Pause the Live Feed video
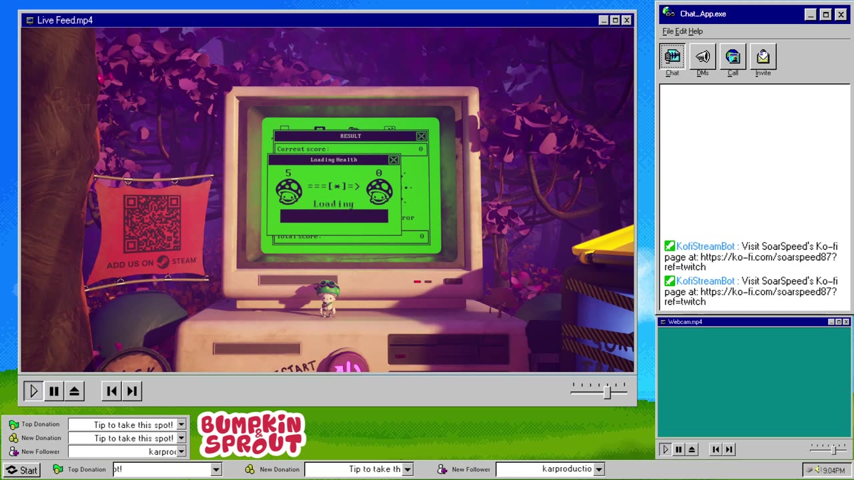The height and width of the screenshot is (480, 854). [54, 391]
